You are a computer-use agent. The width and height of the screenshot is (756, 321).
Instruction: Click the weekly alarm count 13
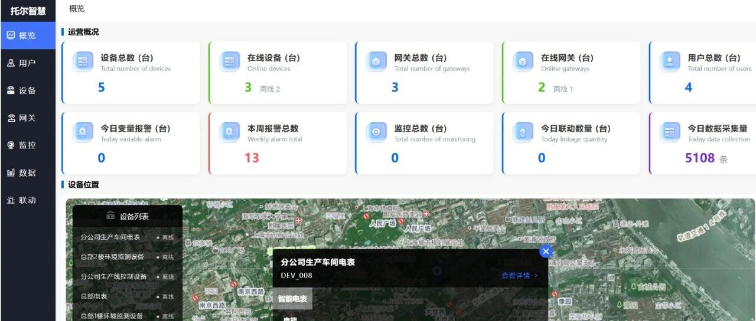point(252,158)
